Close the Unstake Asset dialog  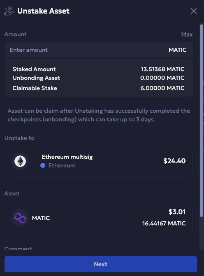194,11
